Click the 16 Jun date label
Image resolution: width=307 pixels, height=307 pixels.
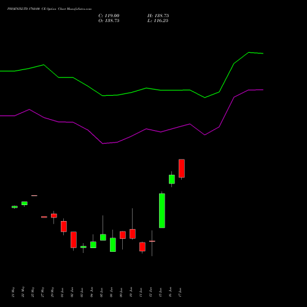(171, 292)
